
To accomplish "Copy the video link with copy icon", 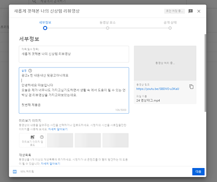I will tap(191, 87).
